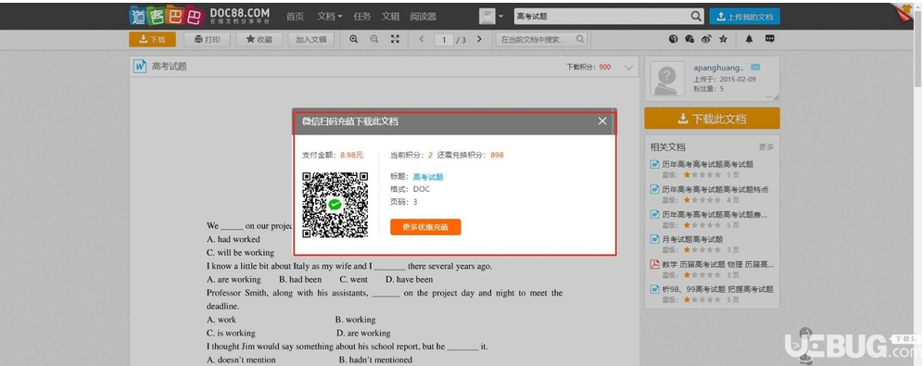Zoom in with the plus magnifier icon
Image resolution: width=923 pixels, height=366 pixels.
point(354,39)
